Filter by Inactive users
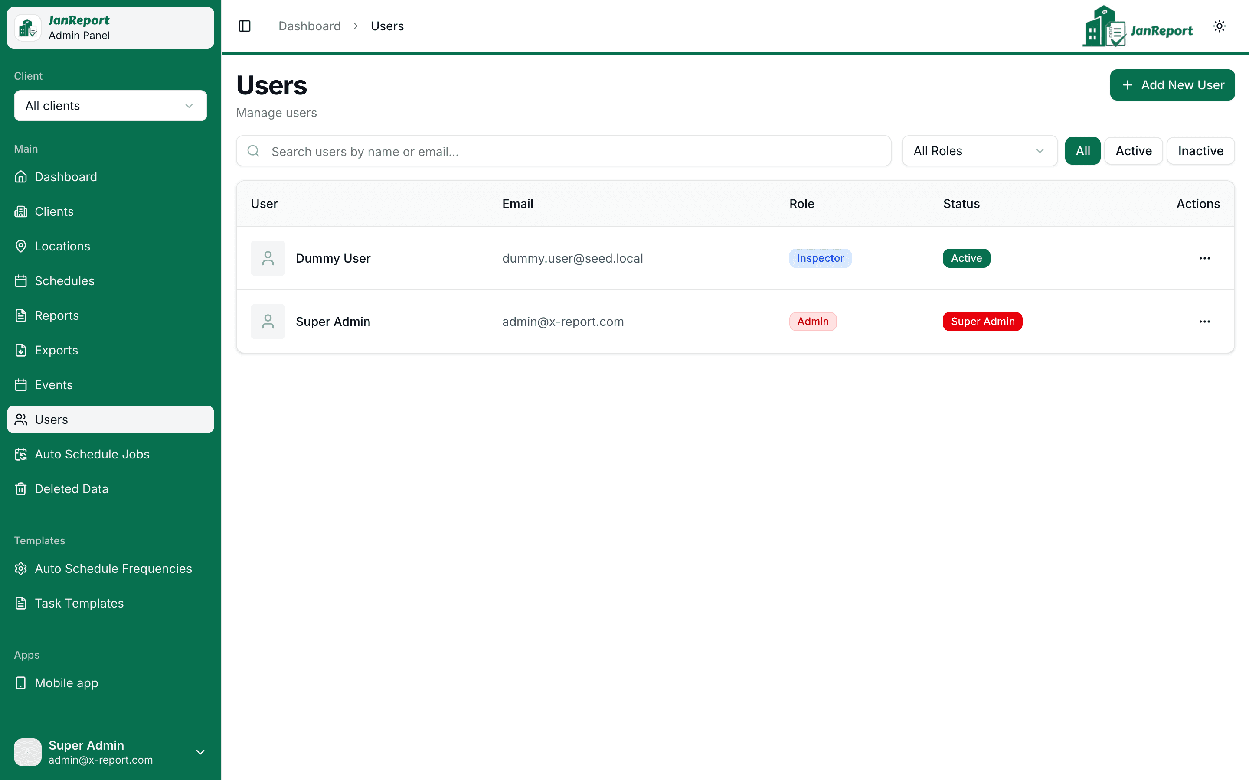This screenshot has height=780, width=1249. pos(1200,151)
